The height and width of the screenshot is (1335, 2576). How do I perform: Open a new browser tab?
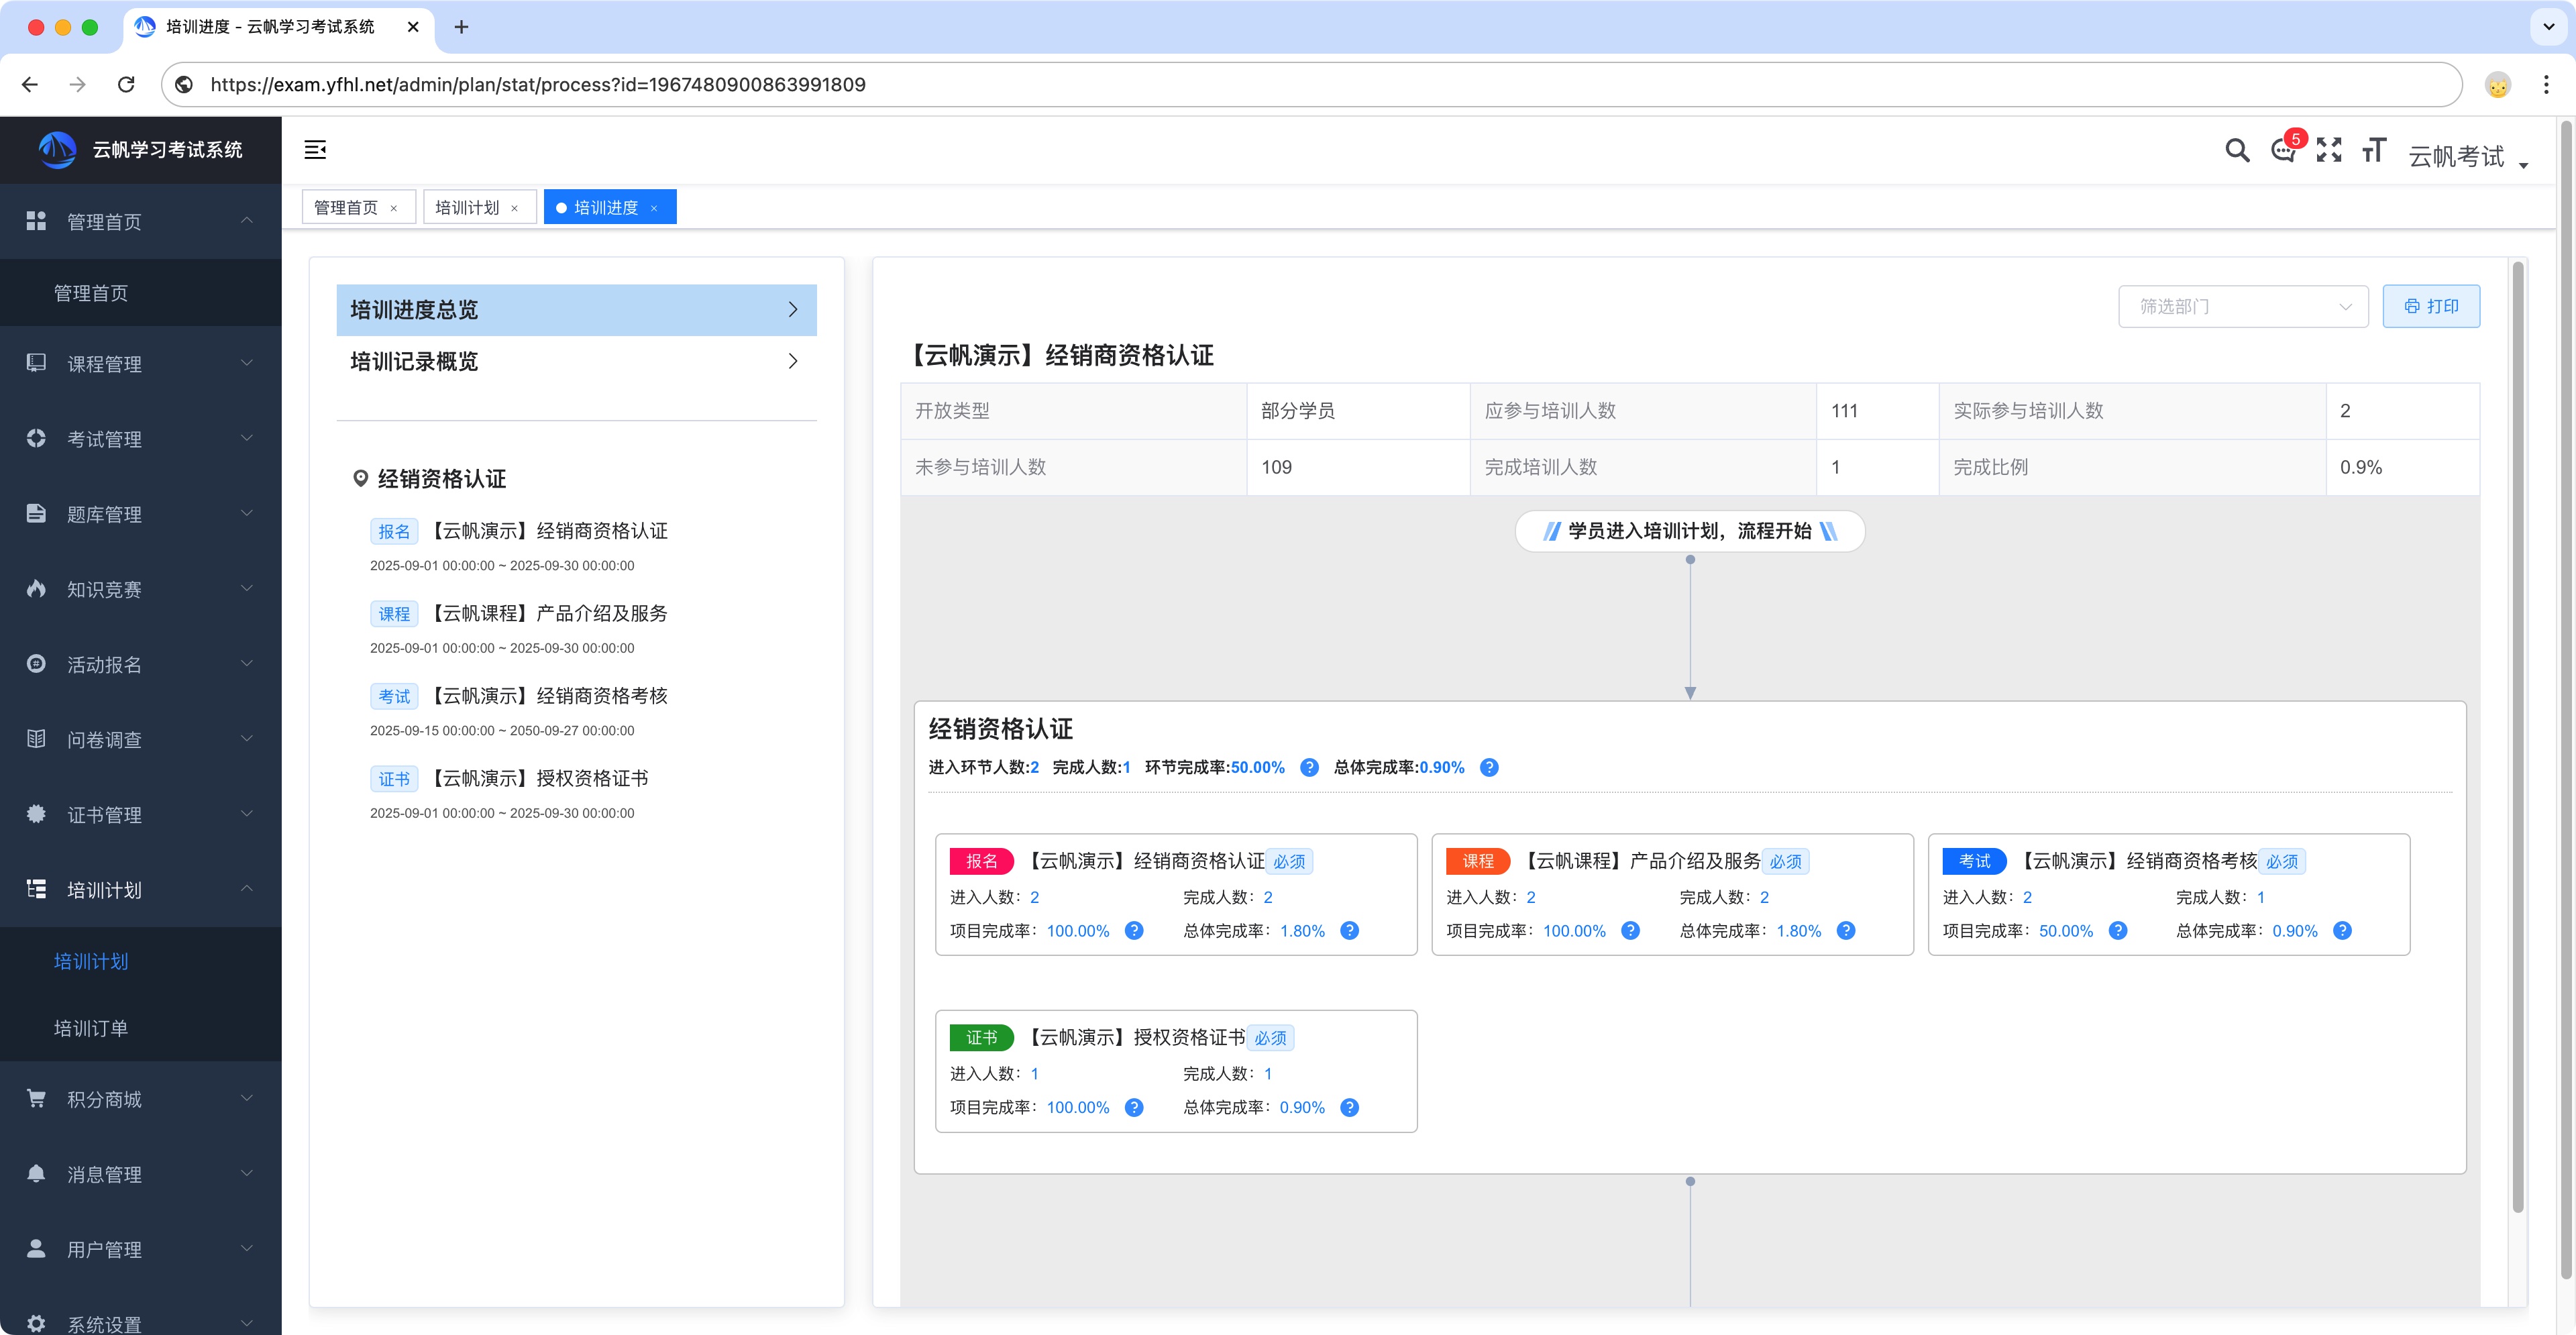tap(461, 27)
